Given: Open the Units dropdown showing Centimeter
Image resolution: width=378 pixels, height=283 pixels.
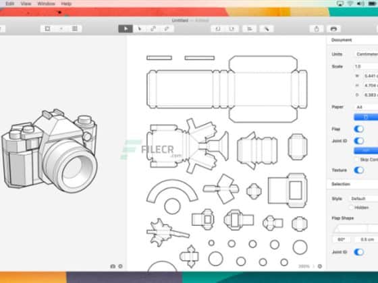Looking at the screenshot, I should click(366, 54).
